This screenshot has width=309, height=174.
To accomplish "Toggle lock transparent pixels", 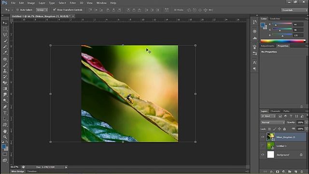I will coord(269,129).
